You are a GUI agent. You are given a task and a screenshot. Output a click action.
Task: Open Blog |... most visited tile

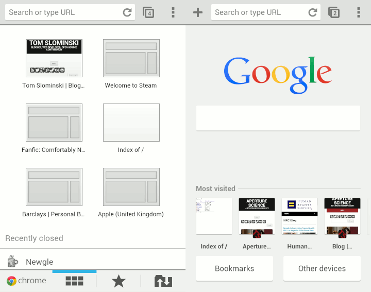pyautogui.click(x=342, y=216)
